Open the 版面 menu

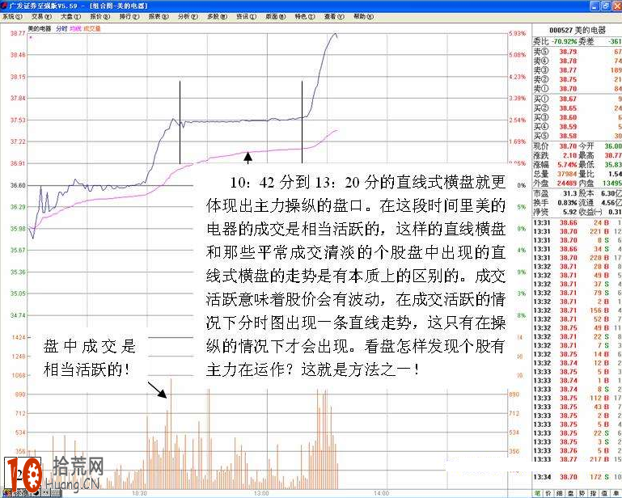click(276, 17)
